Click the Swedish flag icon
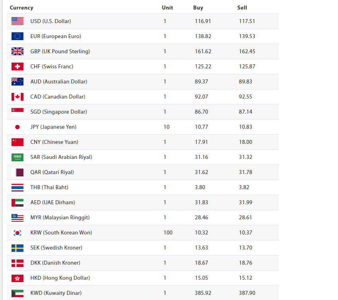Screen dimensions: 338x300 coord(17,248)
